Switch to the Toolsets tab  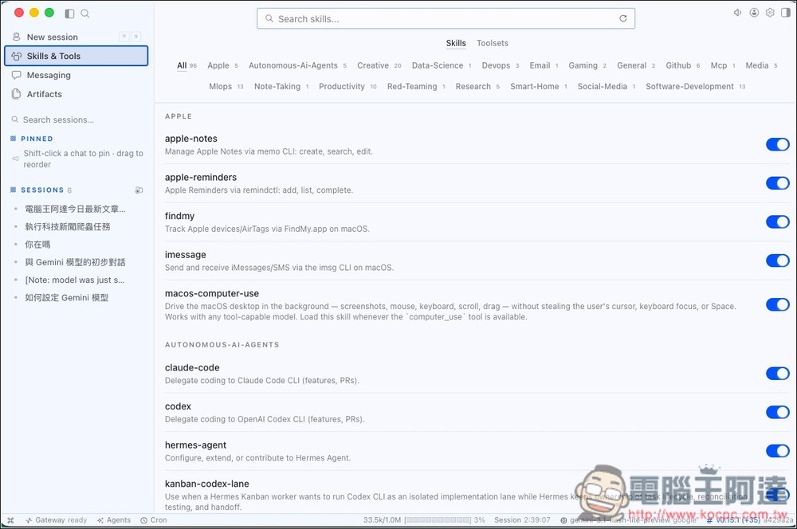[492, 43]
